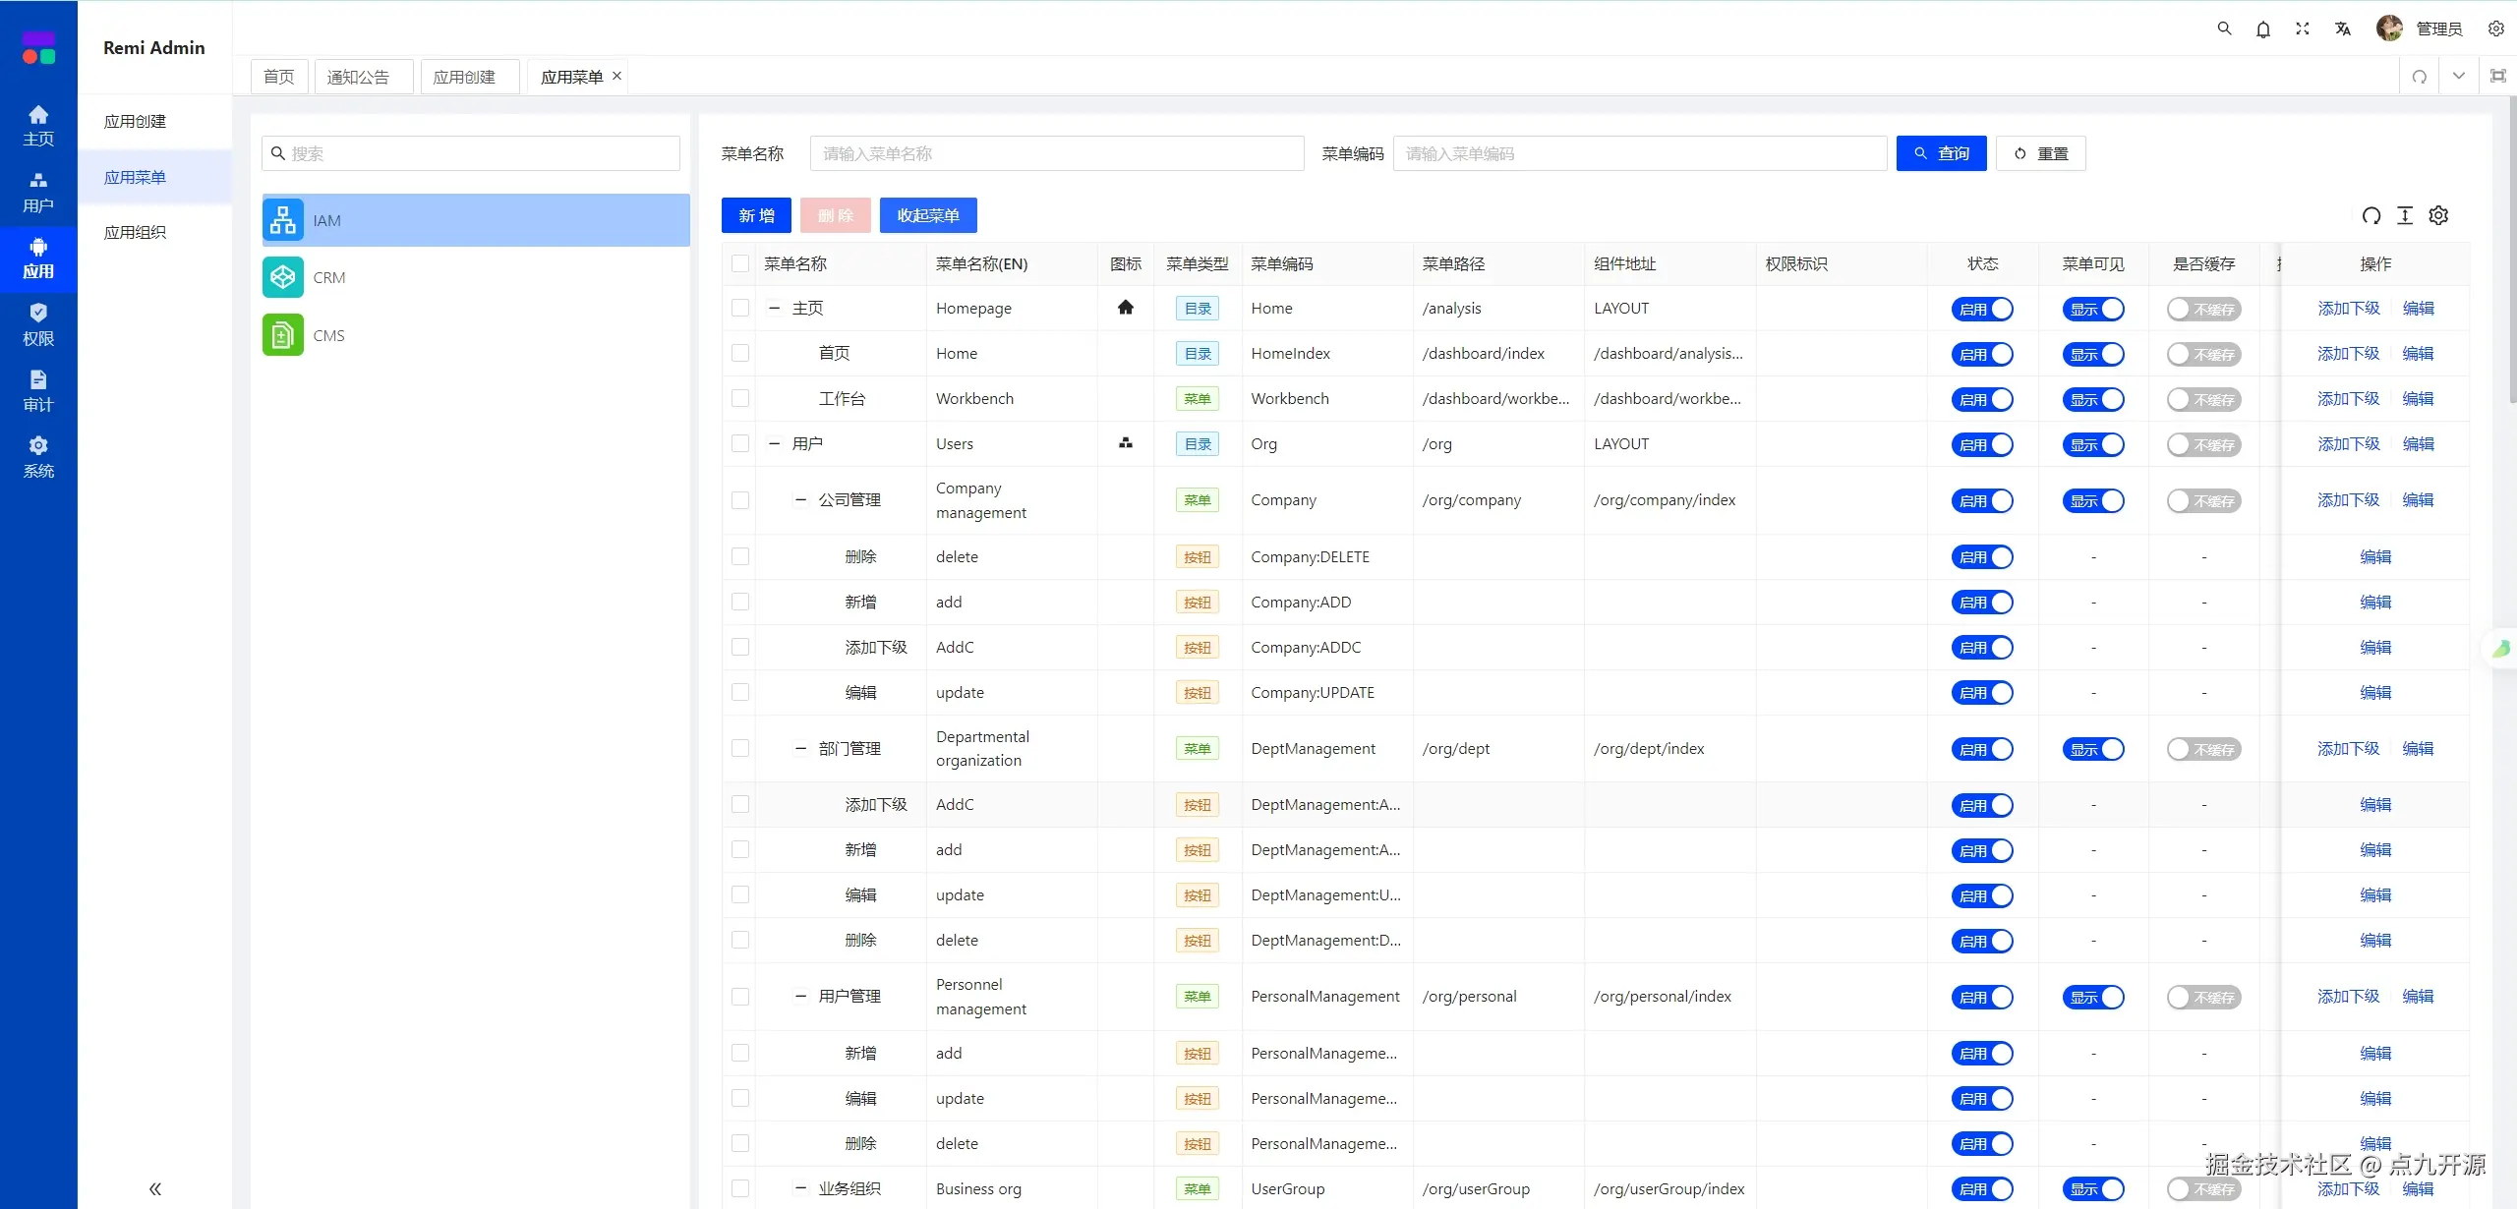Open the 审计 section in sidebar
The width and height of the screenshot is (2517, 1209).
(38, 391)
